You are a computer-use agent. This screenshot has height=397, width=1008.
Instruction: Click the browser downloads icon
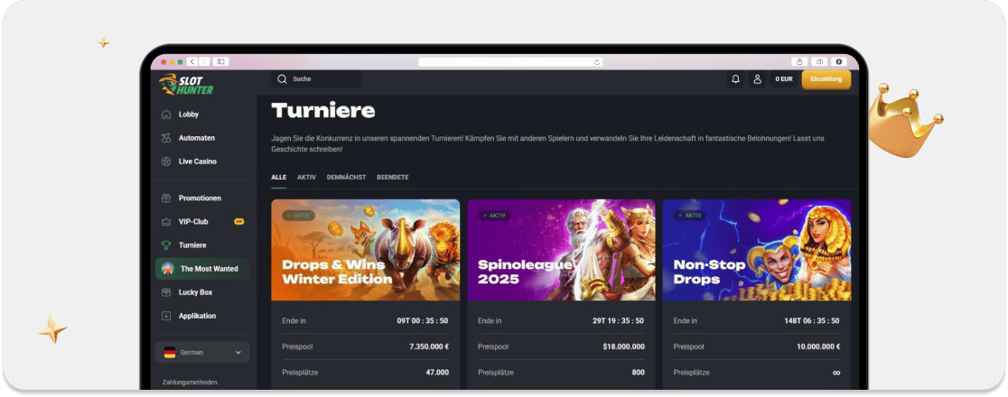[x=838, y=61]
